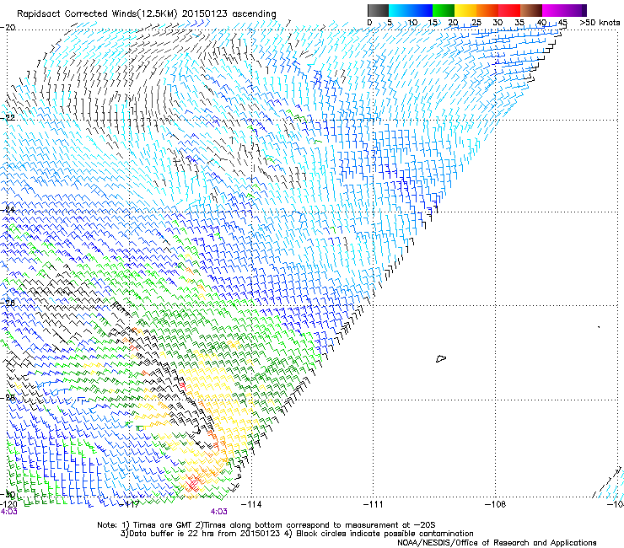
Task: Click the '>50 knots' legend label
Action: (600, 22)
